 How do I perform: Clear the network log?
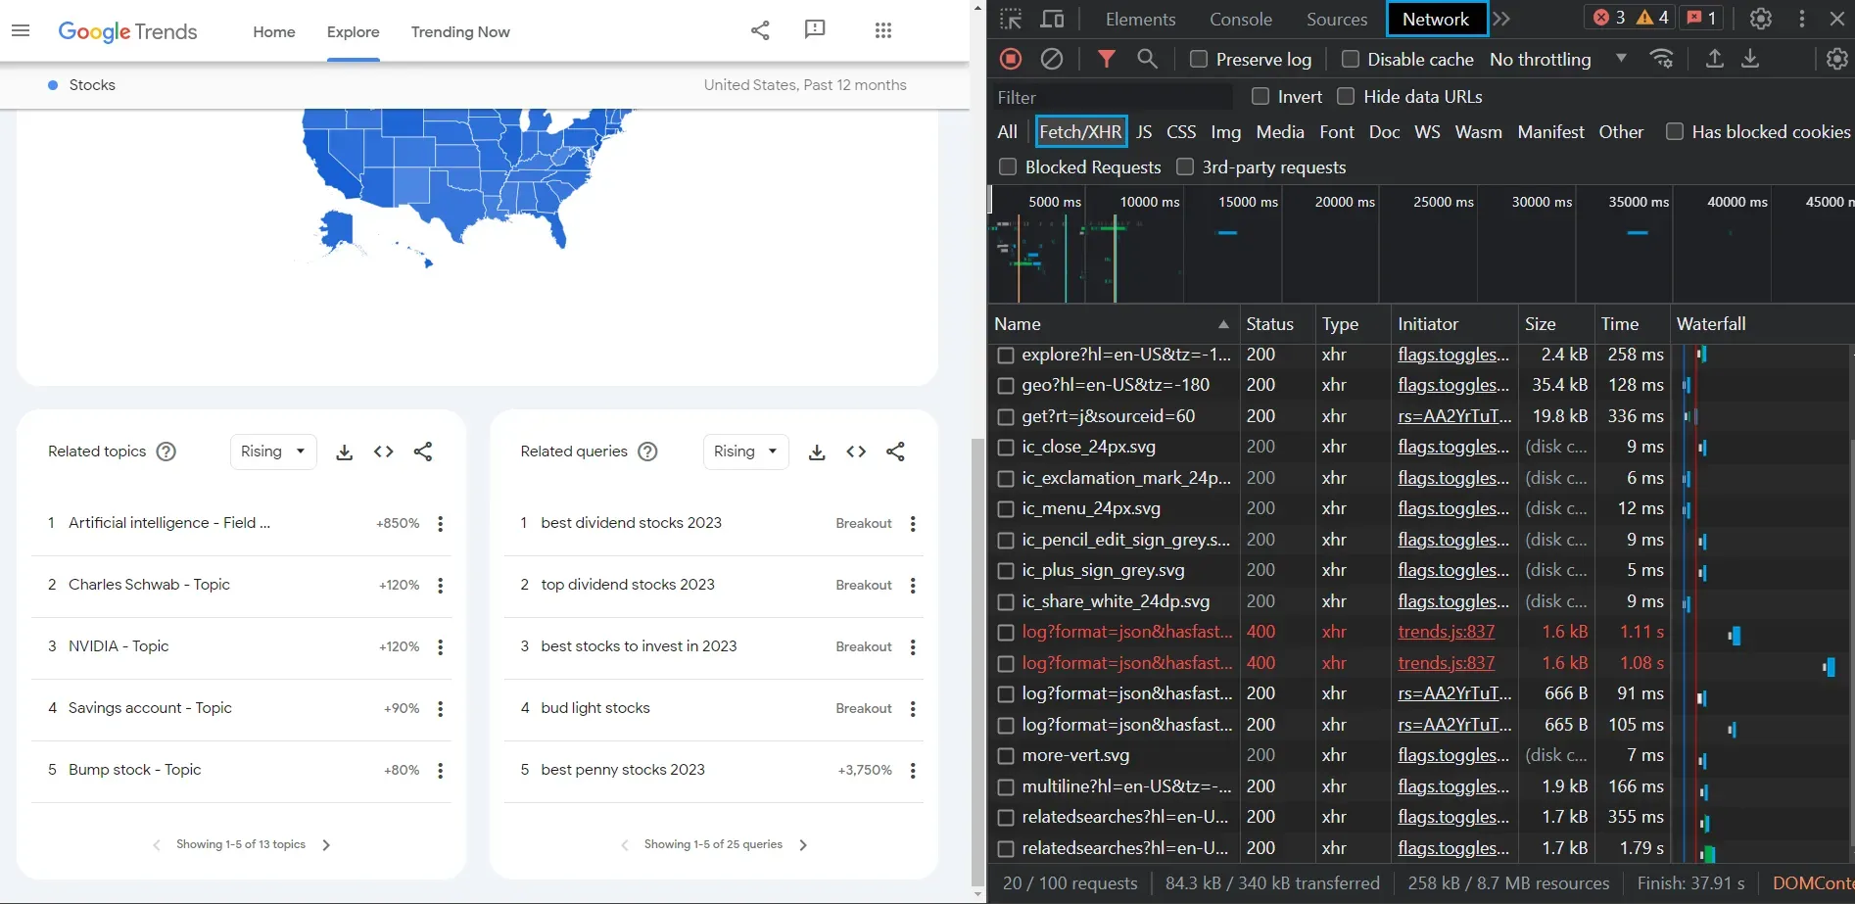(x=1053, y=59)
